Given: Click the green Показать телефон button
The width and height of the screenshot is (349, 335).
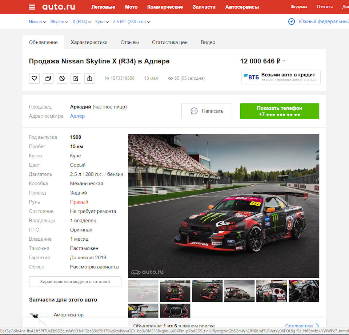Looking at the screenshot, I should (279, 111).
